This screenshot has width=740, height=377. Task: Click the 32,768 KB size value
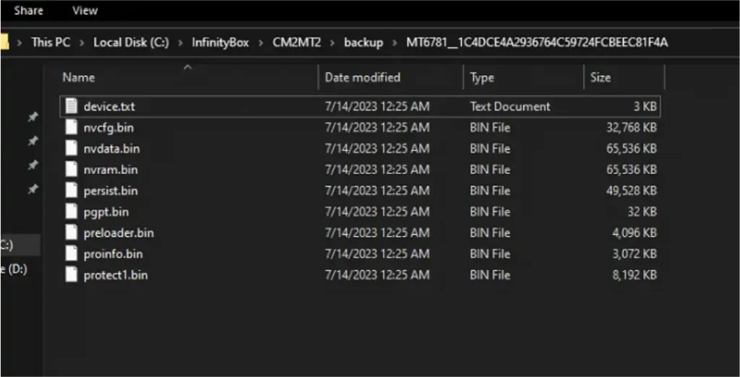click(x=632, y=127)
